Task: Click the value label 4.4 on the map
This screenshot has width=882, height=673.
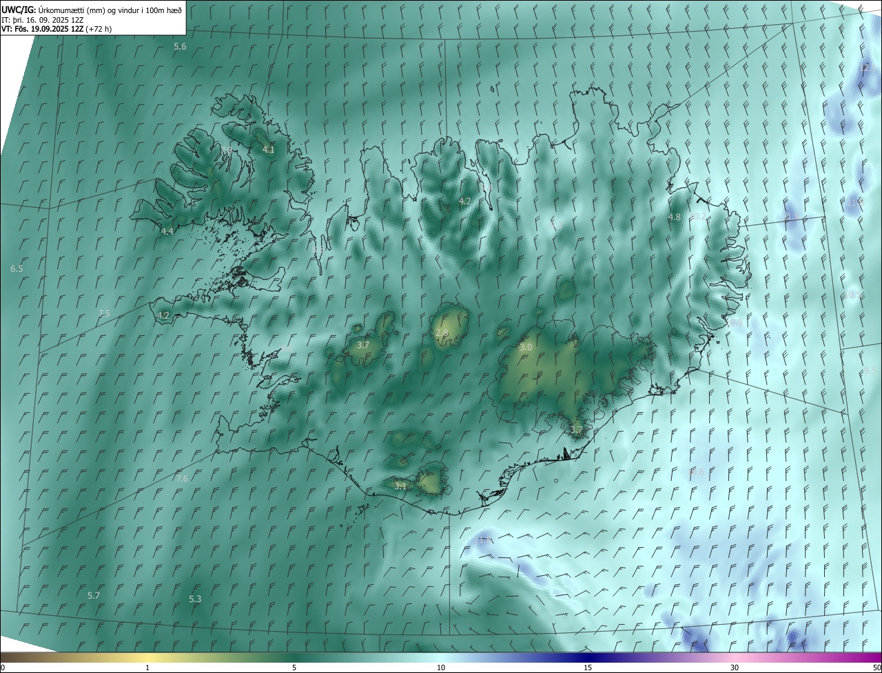Action: tap(167, 231)
